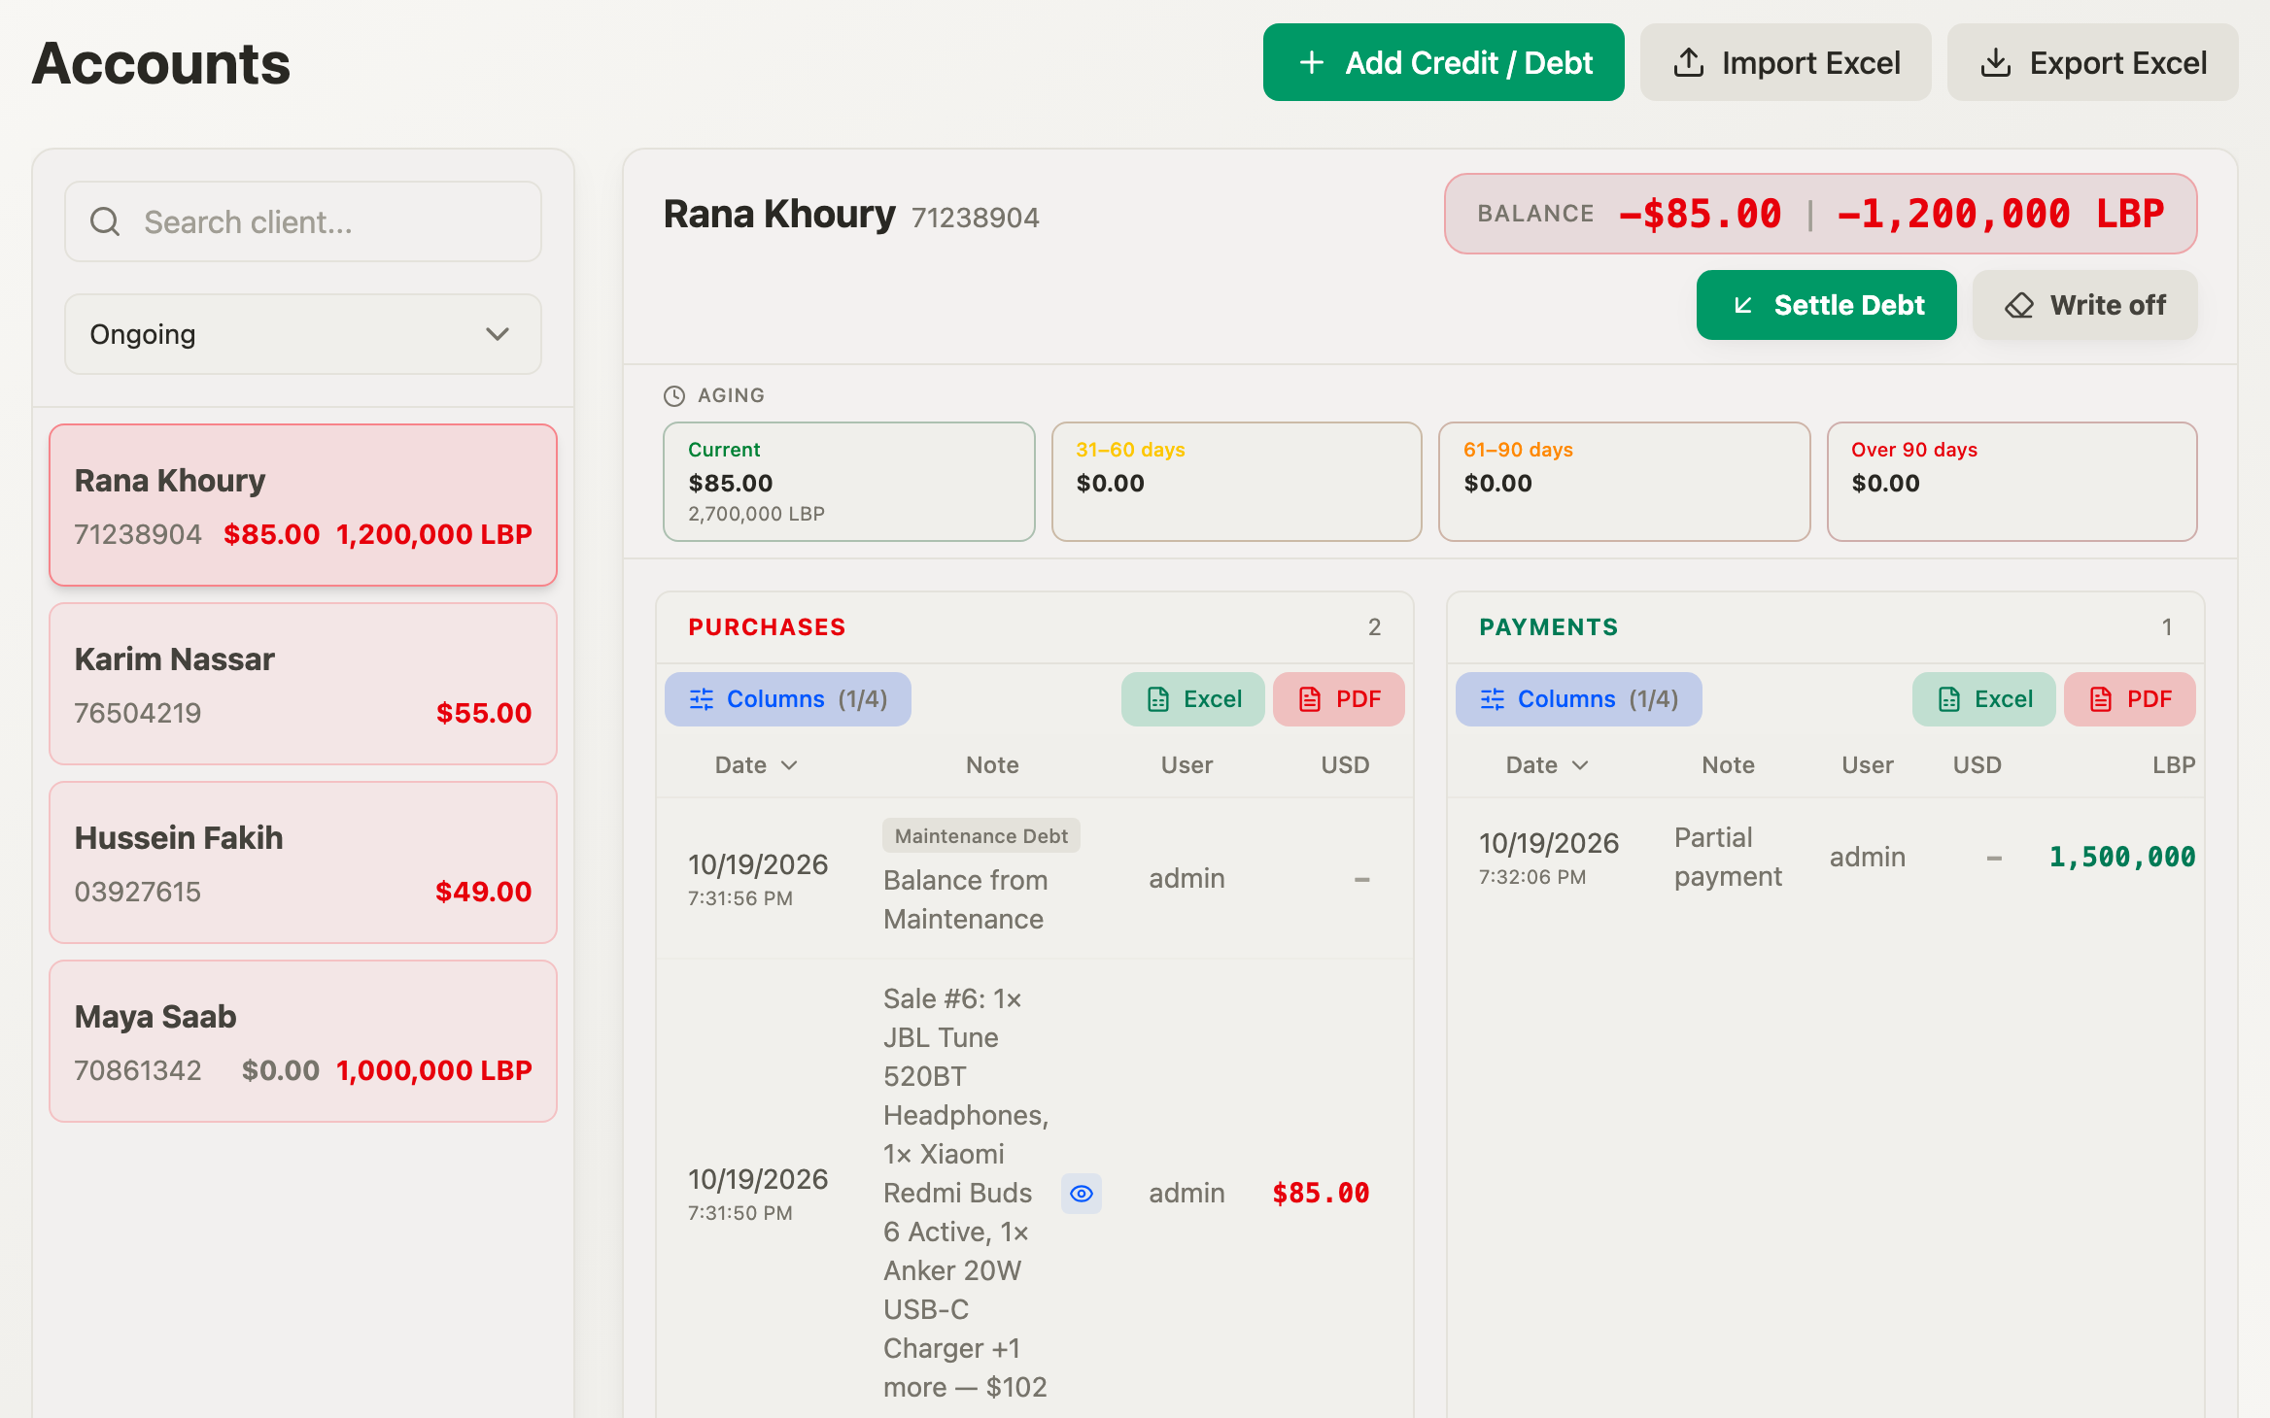Select the Rana Khoury client card
Image resolution: width=2270 pixels, height=1418 pixels.
tap(303, 505)
